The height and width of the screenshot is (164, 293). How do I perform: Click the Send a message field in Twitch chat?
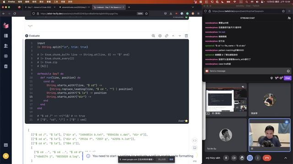[x=247, y=71]
